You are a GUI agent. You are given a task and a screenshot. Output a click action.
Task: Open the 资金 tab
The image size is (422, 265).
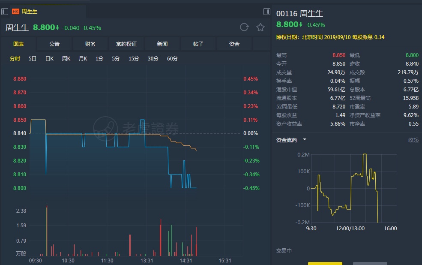pyautogui.click(x=234, y=44)
